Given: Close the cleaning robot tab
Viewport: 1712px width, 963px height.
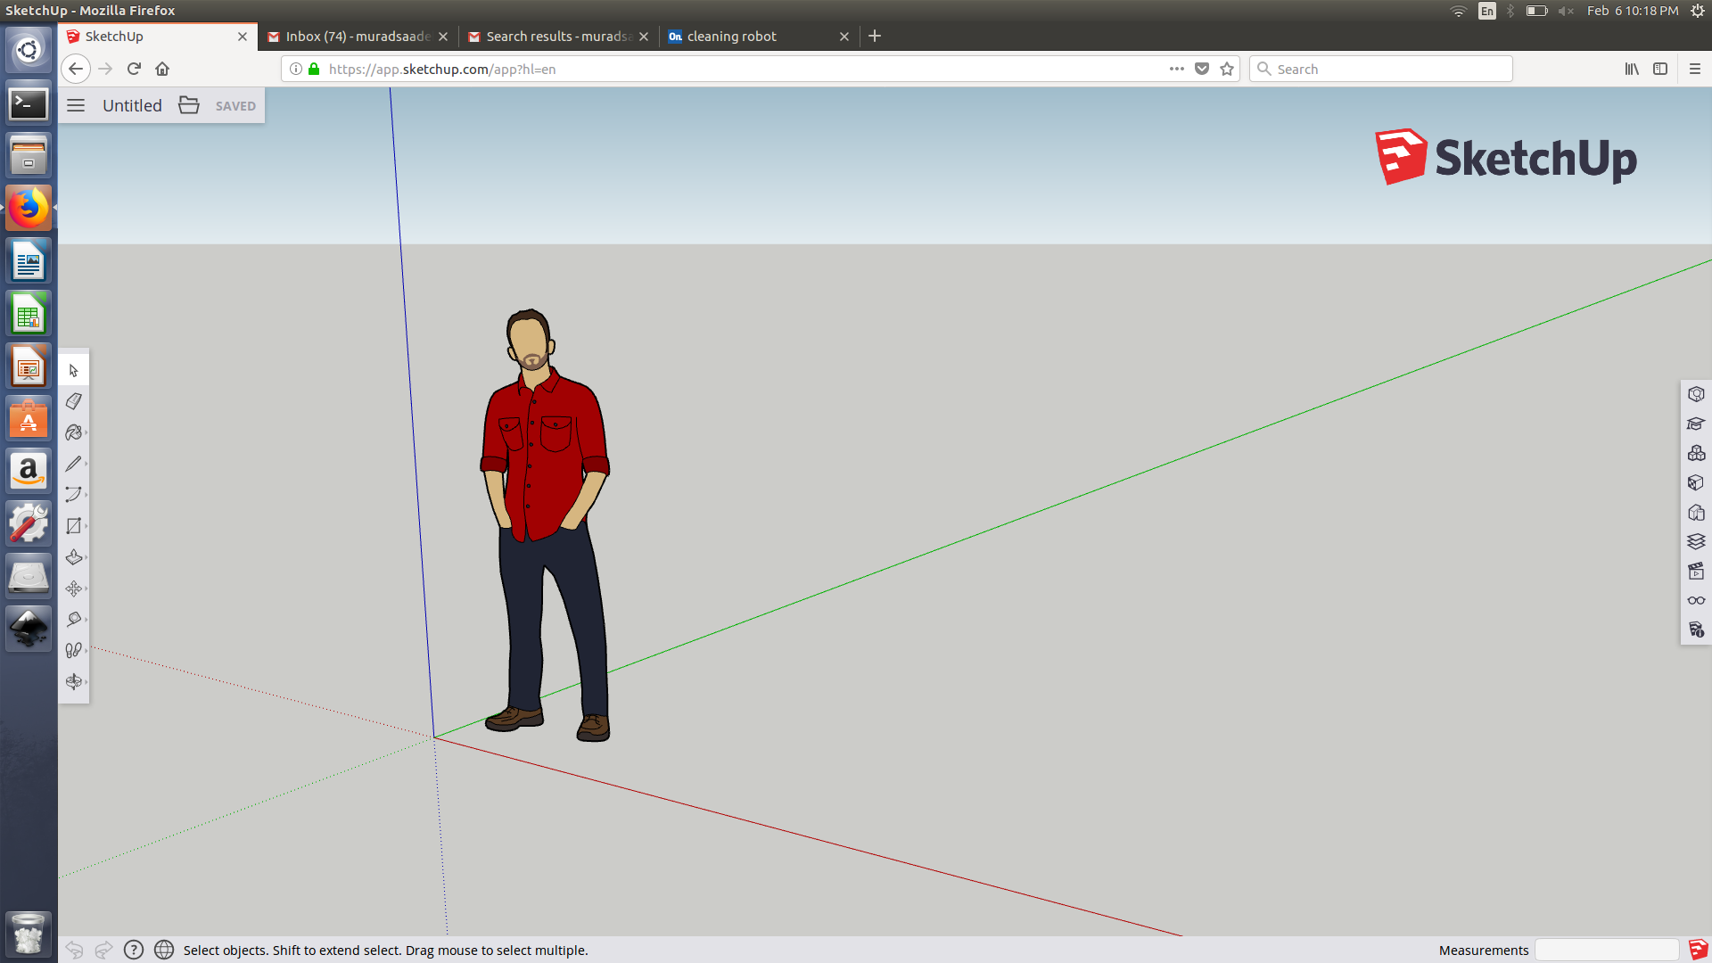Looking at the screenshot, I should (844, 37).
